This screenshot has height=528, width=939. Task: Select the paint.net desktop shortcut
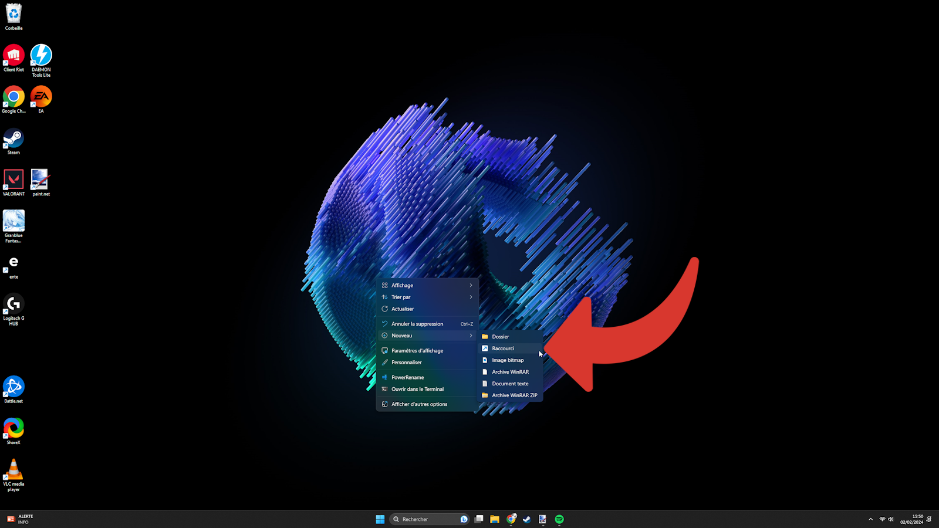41,180
